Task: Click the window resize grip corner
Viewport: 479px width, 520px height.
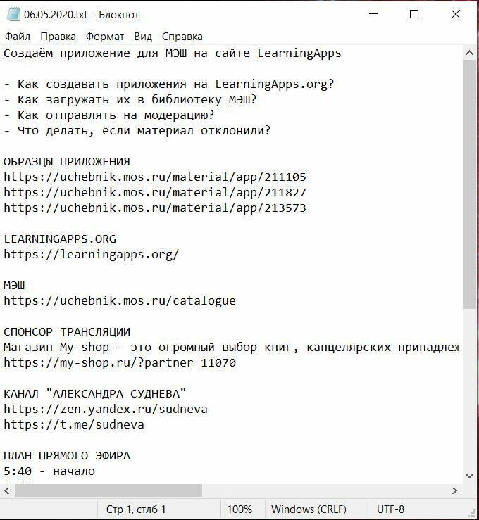Action: (x=471, y=513)
